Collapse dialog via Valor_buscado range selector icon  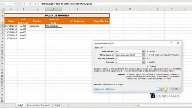click(x=143, y=51)
